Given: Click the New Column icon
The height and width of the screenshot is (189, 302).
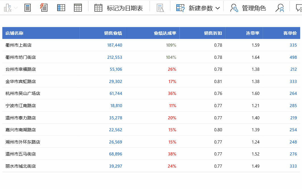Looking at the screenshot, I should coord(61,8).
